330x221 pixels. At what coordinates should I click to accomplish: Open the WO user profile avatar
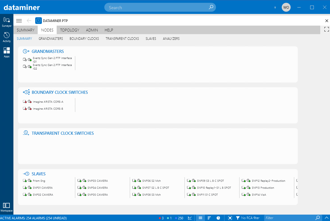coord(286,7)
